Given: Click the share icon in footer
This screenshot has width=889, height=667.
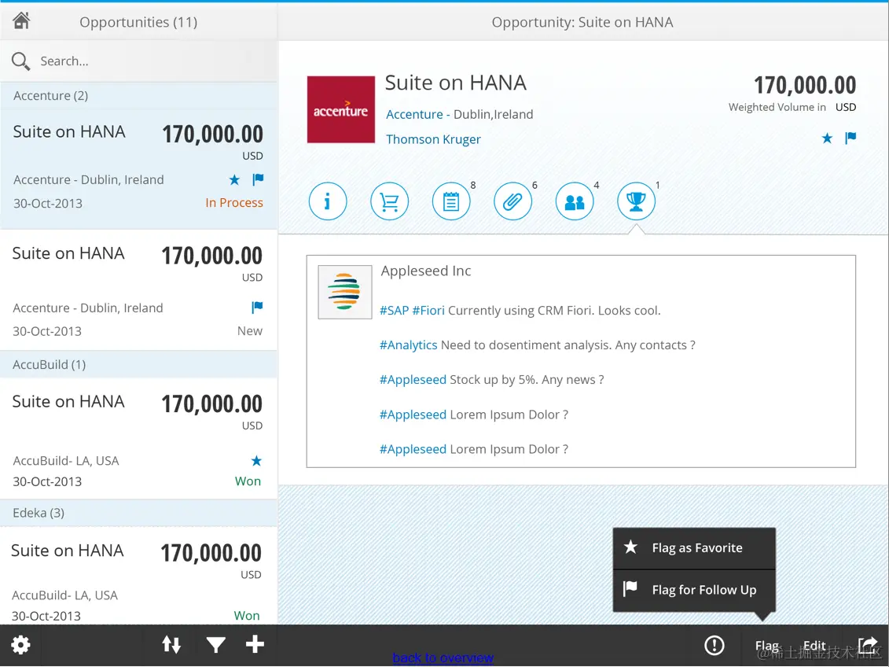Looking at the screenshot, I should click(868, 644).
